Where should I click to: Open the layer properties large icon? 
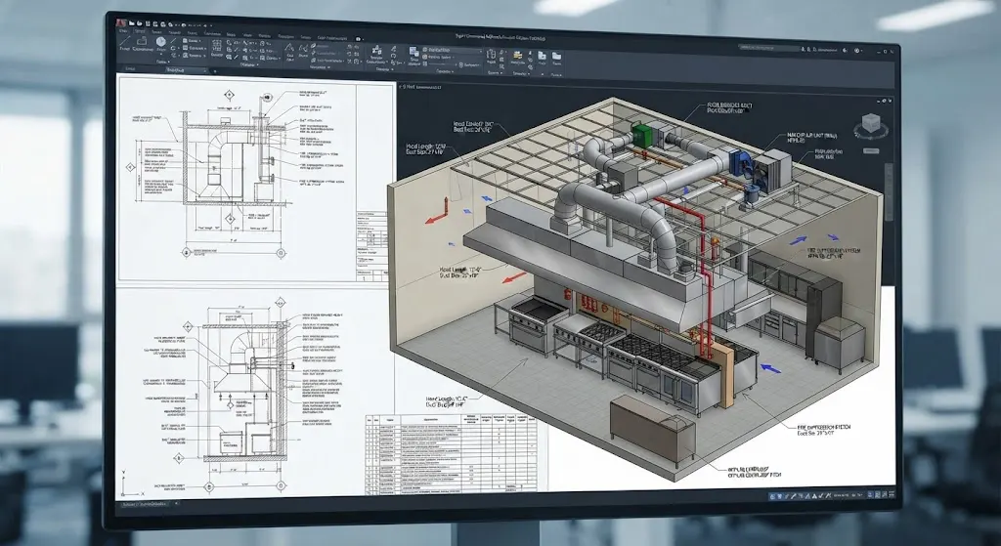[413, 52]
